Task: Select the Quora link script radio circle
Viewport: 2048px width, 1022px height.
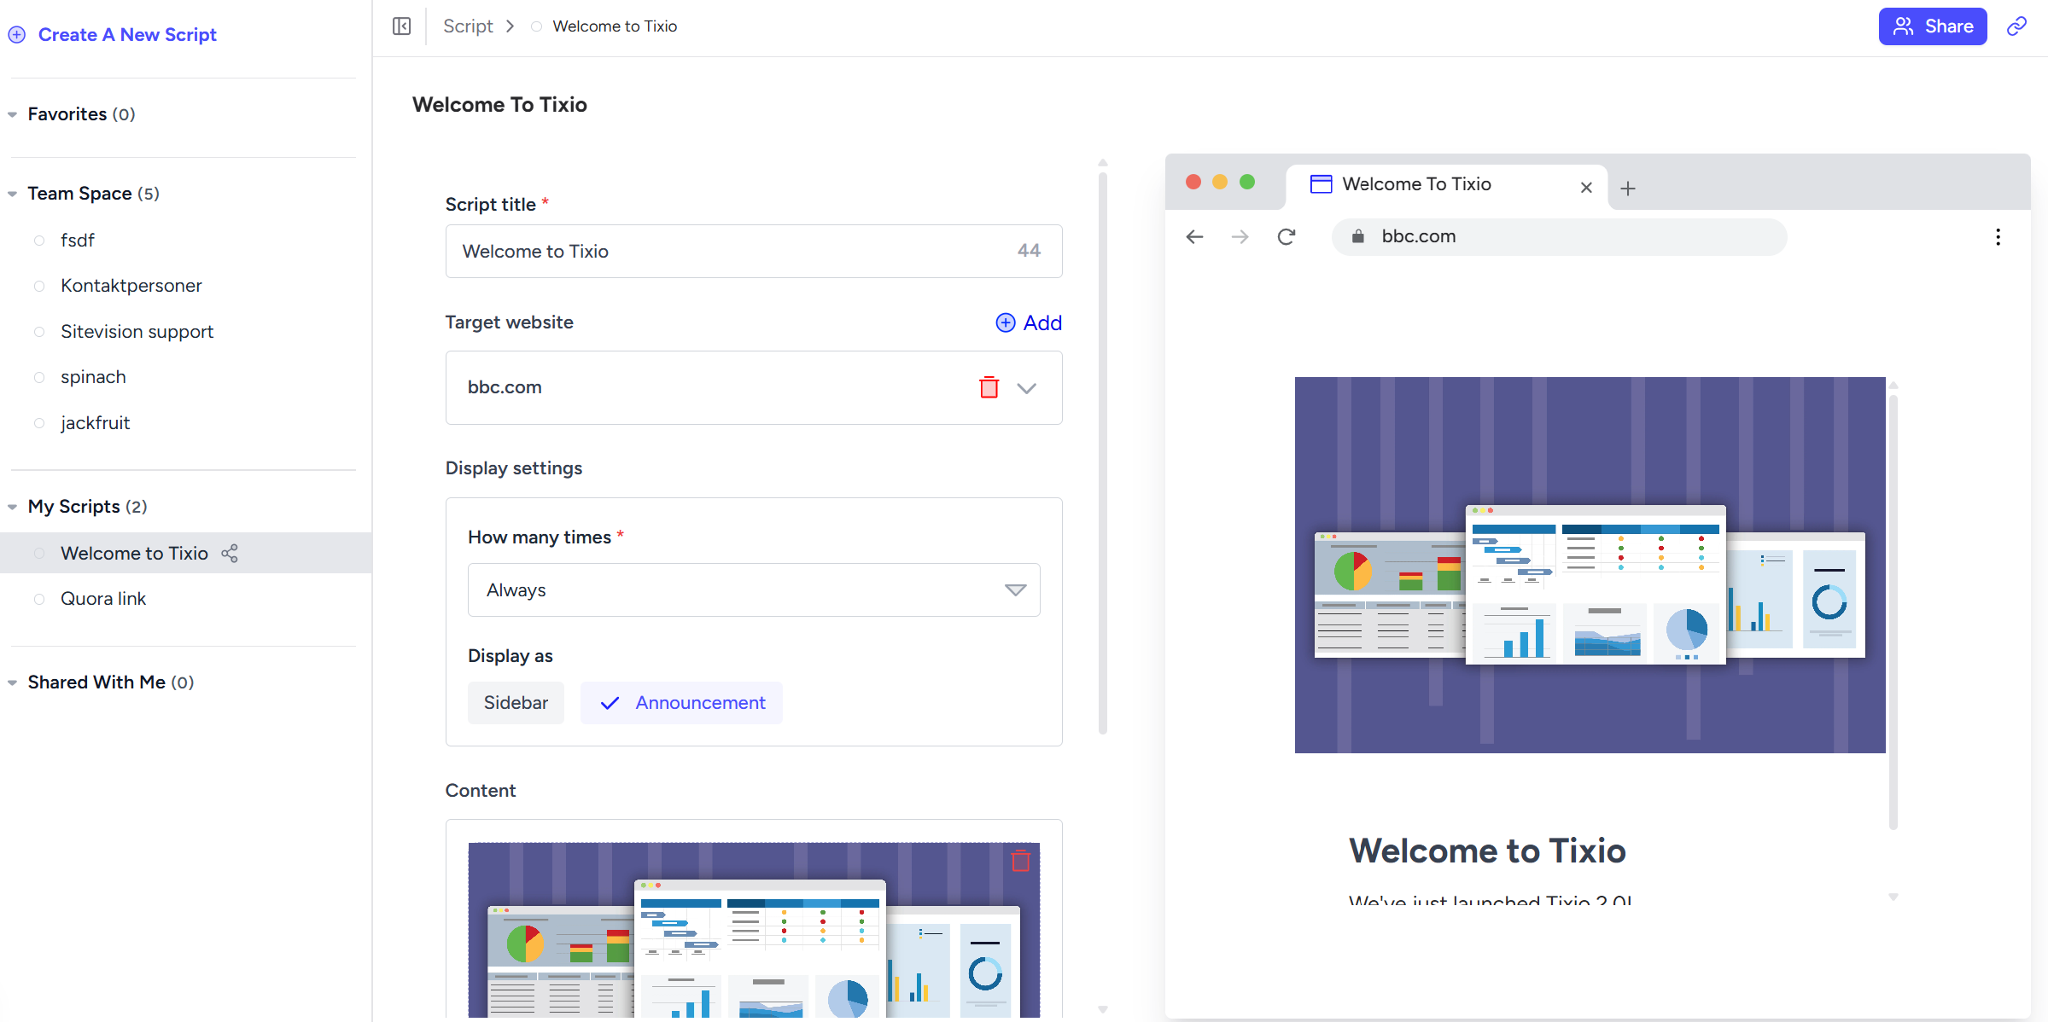Action: 39,599
